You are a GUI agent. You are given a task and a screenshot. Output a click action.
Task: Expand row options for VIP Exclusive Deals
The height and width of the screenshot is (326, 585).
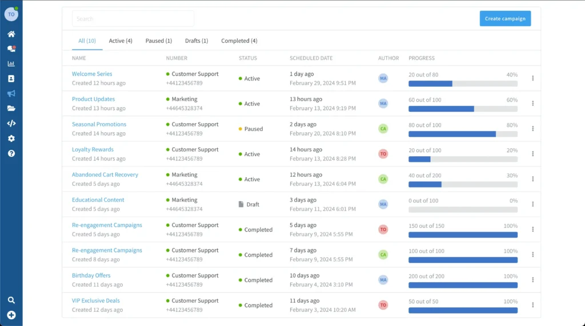(x=532, y=305)
